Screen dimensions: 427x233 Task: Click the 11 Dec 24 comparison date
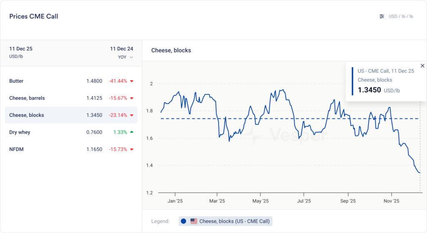(x=121, y=49)
